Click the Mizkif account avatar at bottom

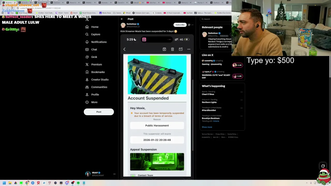tap(88, 174)
